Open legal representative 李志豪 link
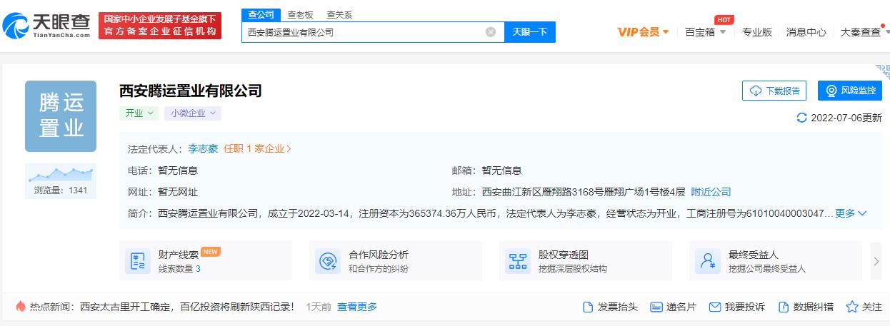890x326 pixels. 203,149
